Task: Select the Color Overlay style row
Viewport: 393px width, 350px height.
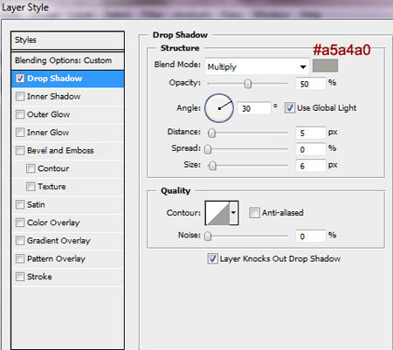Action: (67, 223)
